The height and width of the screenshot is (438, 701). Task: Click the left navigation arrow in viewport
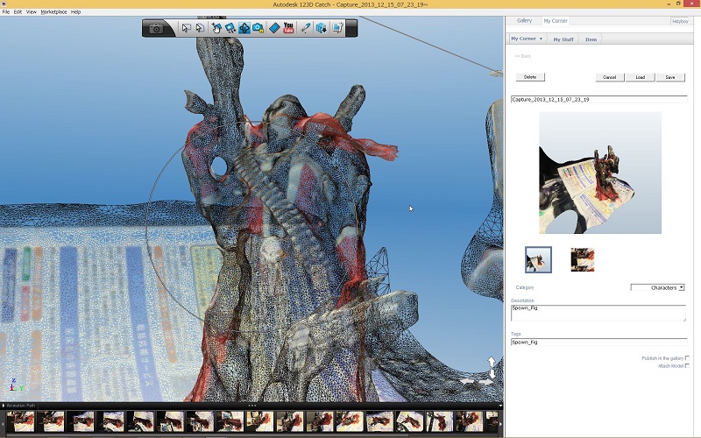click(467, 381)
